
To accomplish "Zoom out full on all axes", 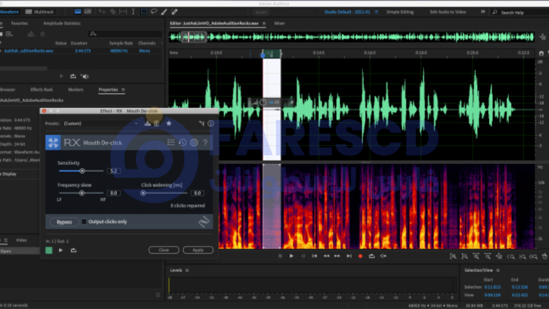I will tap(499, 256).
